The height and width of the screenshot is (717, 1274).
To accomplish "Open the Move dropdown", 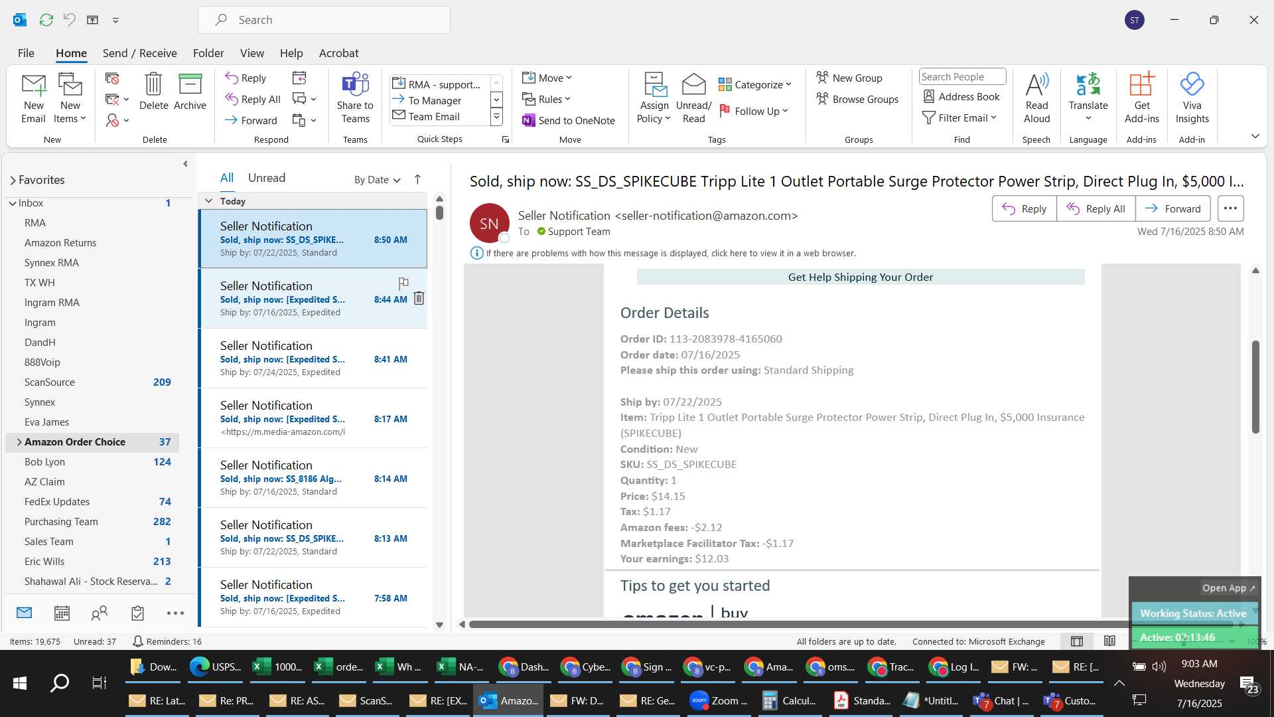I will point(547,78).
